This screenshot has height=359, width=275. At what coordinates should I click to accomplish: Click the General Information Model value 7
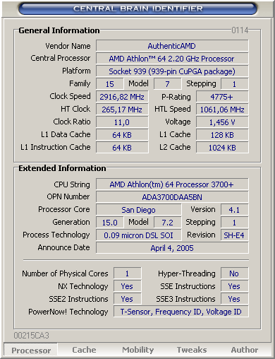167,84
